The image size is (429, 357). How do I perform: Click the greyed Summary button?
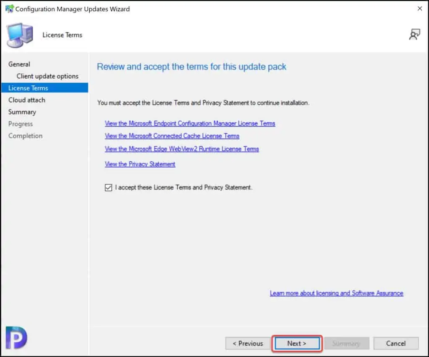346,343
